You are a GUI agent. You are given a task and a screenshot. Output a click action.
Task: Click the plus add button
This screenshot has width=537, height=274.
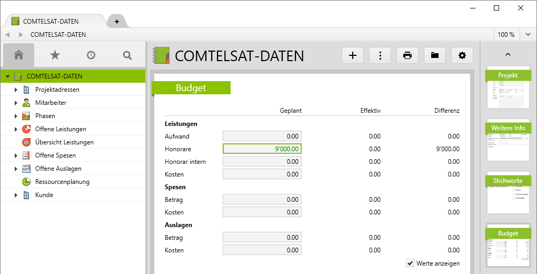(353, 55)
